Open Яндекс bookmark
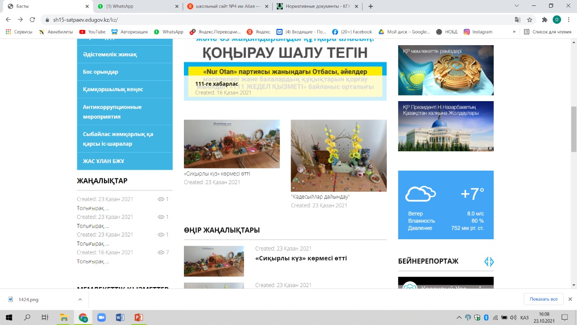Screen dimensions: 577x325 [258, 32]
